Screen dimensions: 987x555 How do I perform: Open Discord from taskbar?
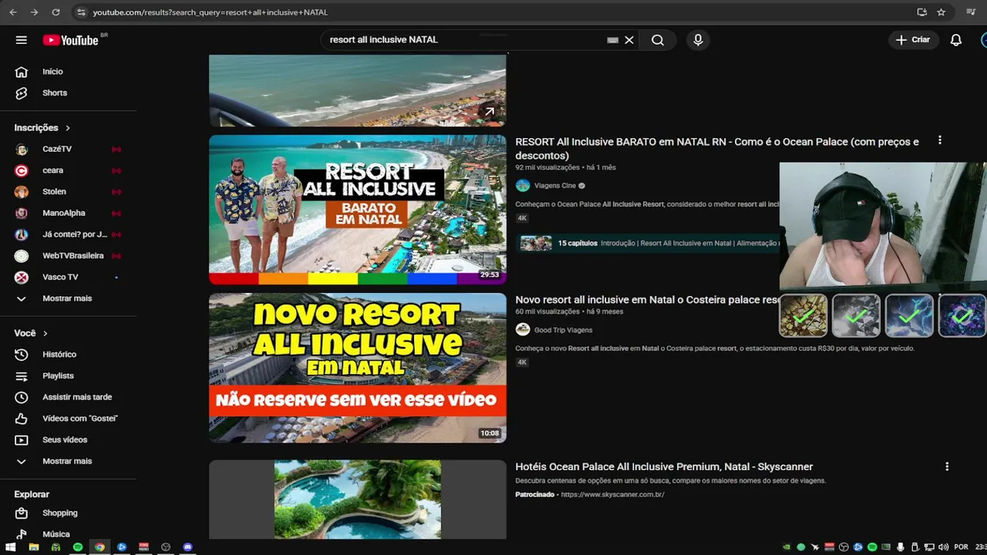coord(187,547)
